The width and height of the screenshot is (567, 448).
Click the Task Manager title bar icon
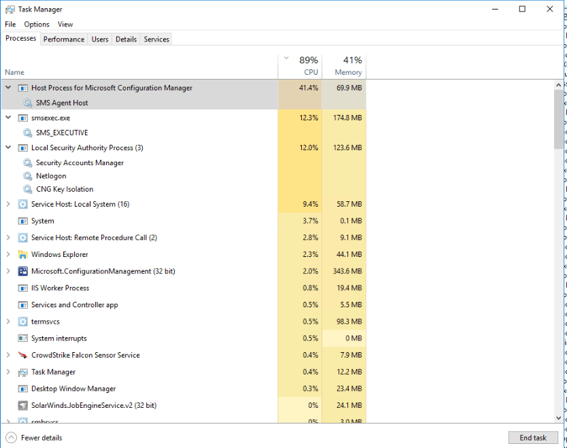tap(10, 10)
